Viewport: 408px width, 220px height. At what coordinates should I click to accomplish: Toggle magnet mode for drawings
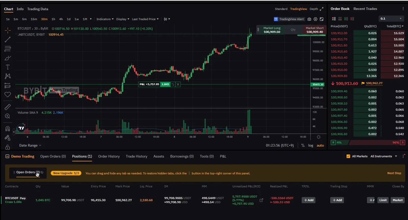coord(8,129)
